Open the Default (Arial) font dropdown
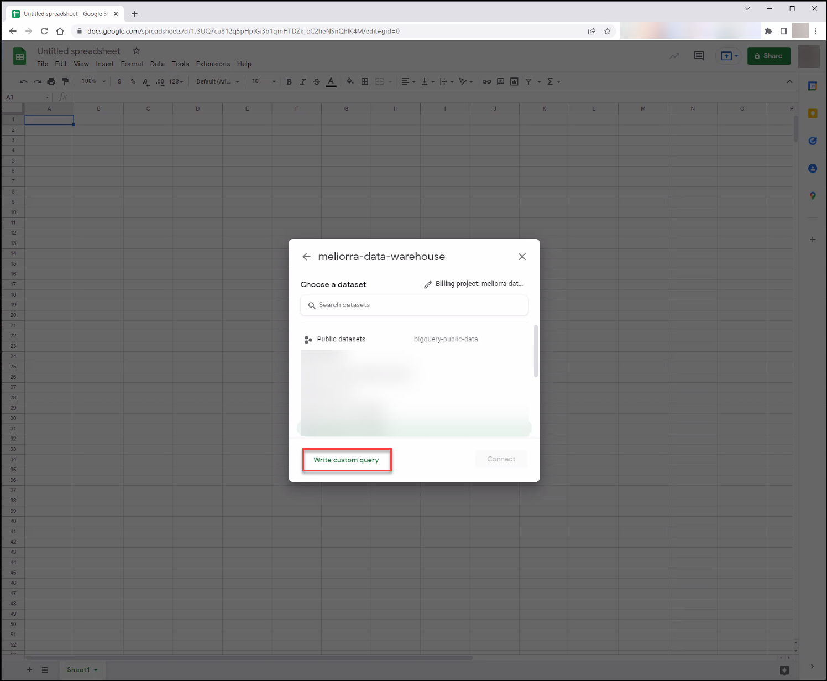 tap(218, 81)
